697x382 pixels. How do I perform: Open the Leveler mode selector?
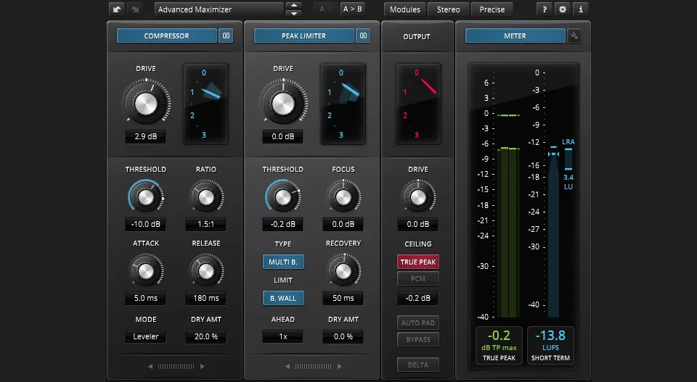pyautogui.click(x=146, y=336)
